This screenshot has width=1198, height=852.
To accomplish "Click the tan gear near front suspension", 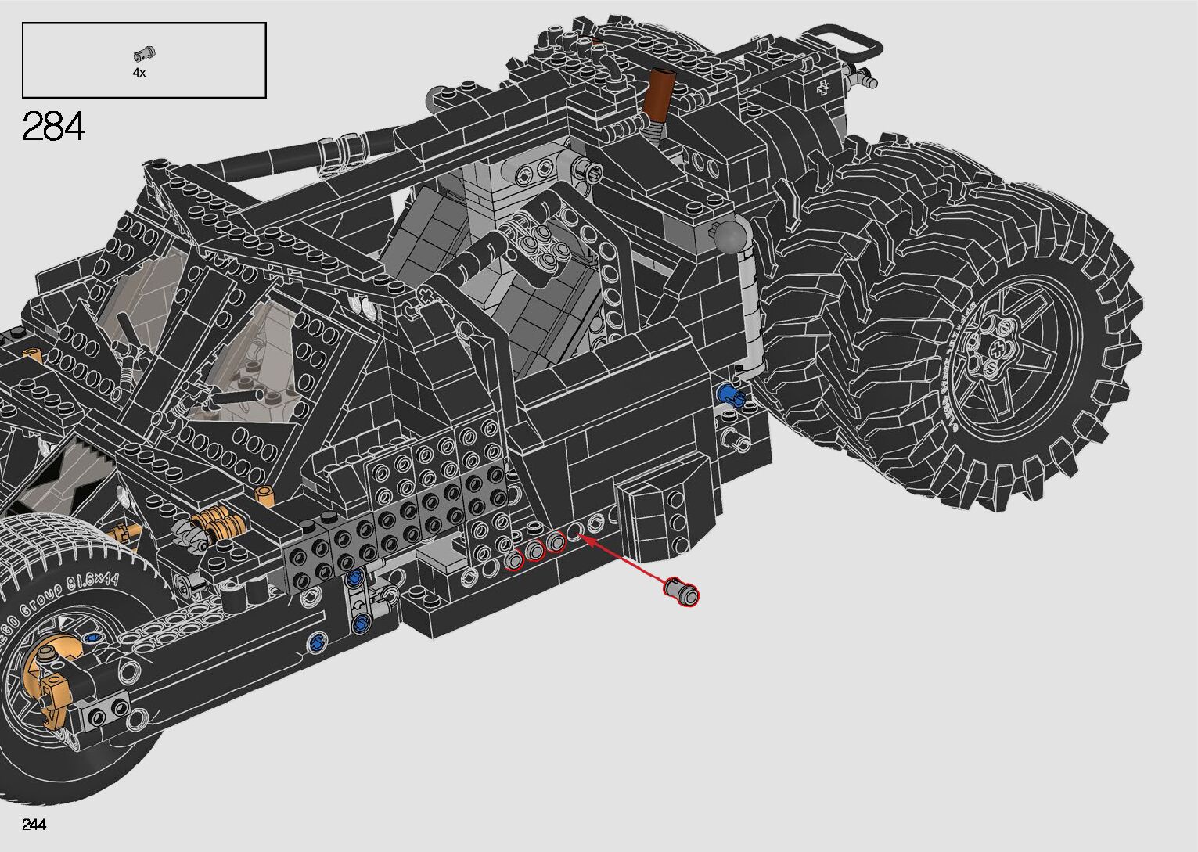I will pyautogui.click(x=217, y=520).
